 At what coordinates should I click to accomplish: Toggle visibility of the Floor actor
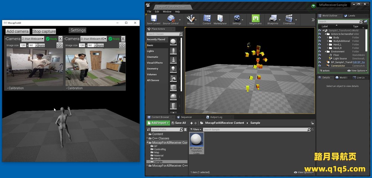[320, 55]
